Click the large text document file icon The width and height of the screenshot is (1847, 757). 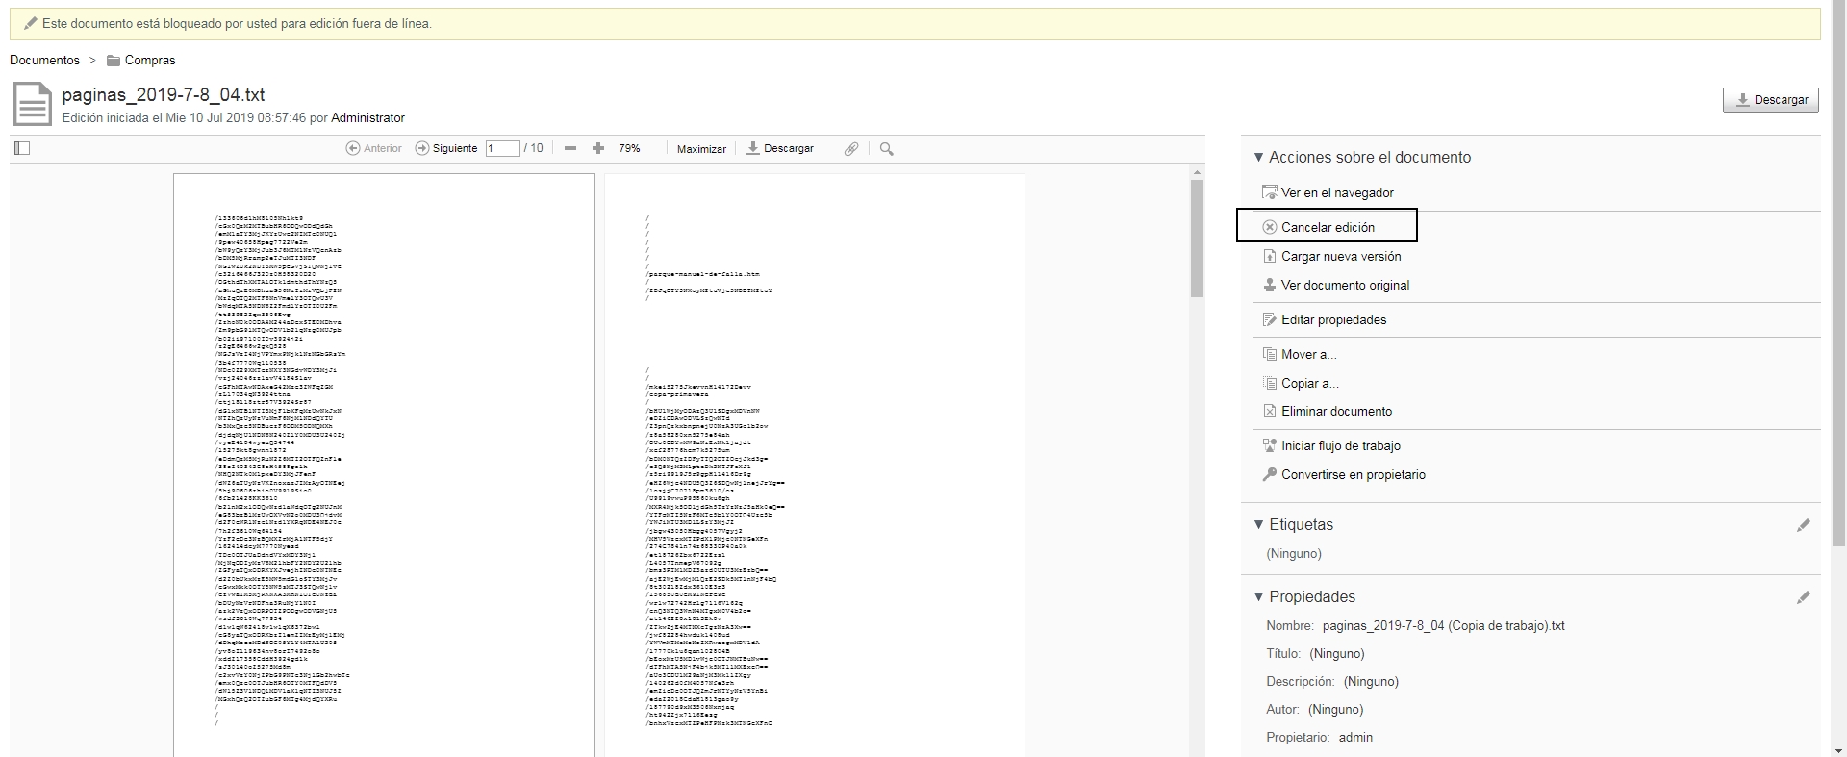(x=32, y=104)
